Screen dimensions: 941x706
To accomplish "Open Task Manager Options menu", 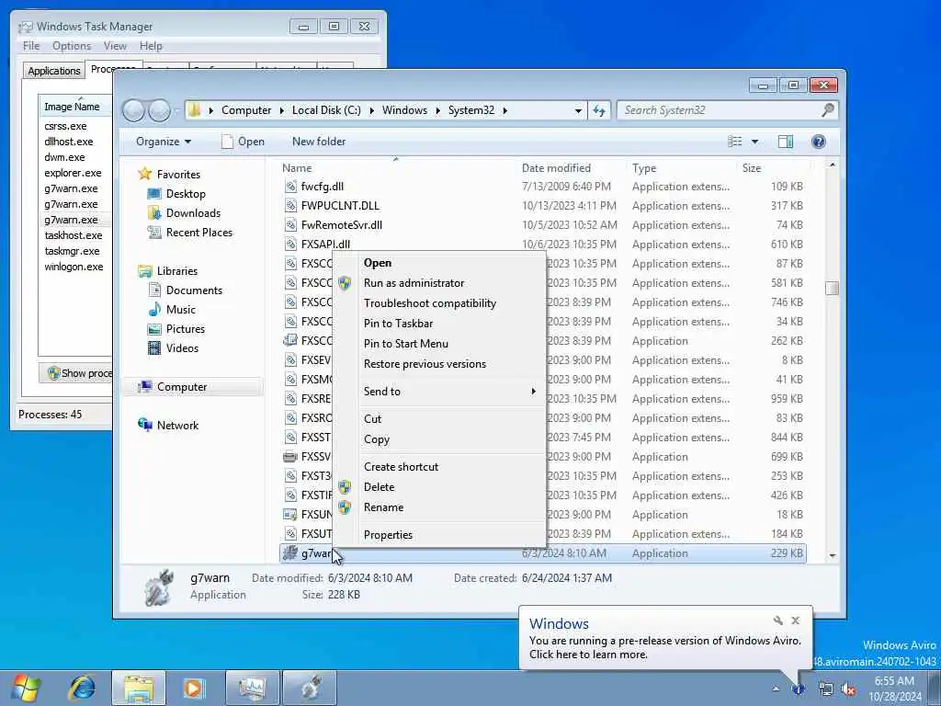I will [x=72, y=46].
